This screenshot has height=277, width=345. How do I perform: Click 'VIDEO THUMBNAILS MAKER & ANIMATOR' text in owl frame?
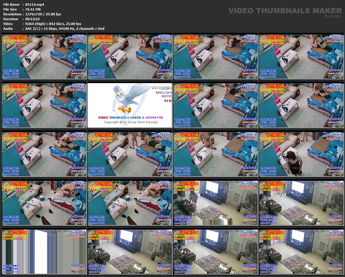tap(131, 118)
